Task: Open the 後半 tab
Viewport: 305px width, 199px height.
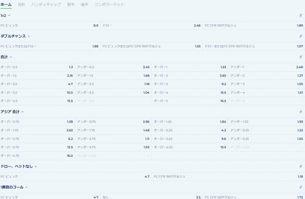Action: [84, 5]
